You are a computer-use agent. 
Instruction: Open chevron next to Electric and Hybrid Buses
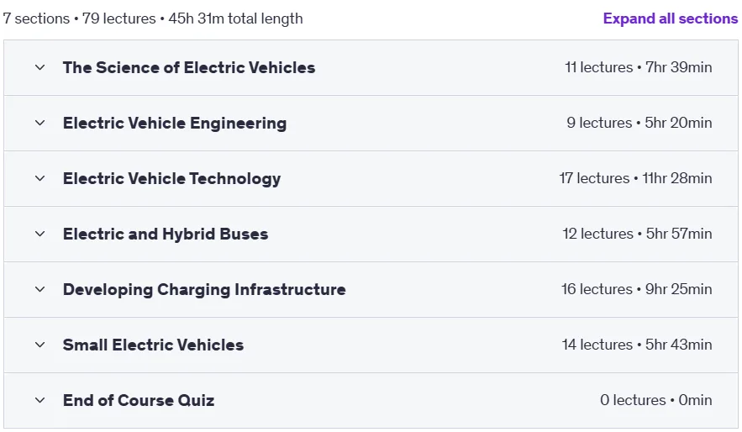[x=39, y=234]
